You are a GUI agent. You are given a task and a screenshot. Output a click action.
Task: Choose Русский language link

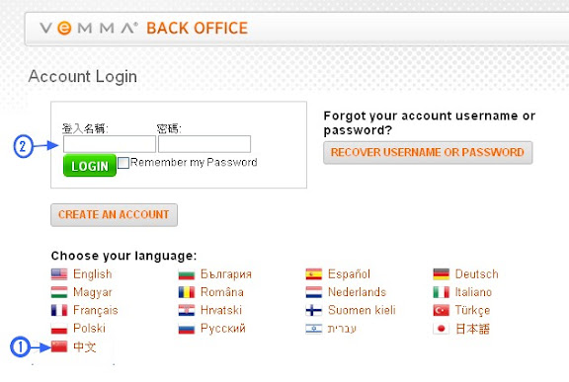(223, 329)
